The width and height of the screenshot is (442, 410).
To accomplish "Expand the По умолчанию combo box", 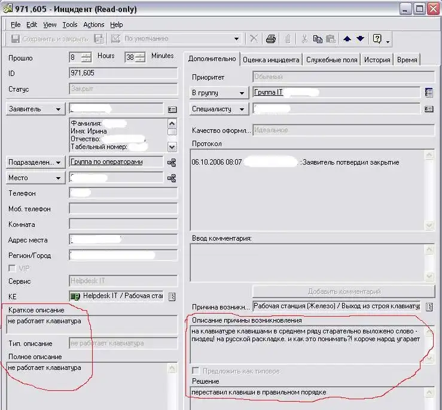I will (x=236, y=39).
